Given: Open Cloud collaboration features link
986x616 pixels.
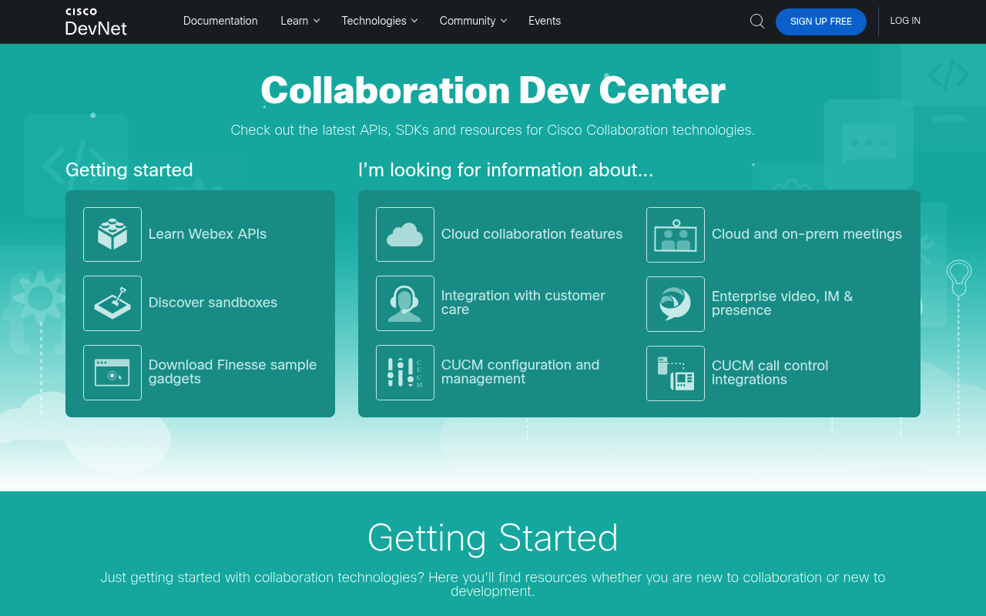Looking at the screenshot, I should click(x=532, y=234).
